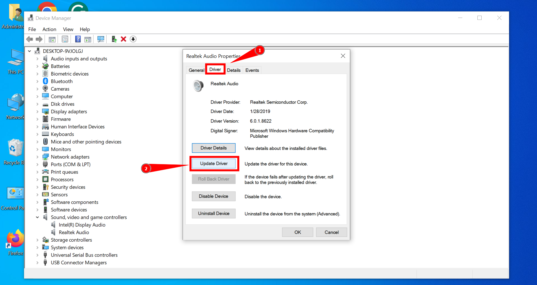
Task: Open the Properties toolbar icon
Action: coord(65,39)
